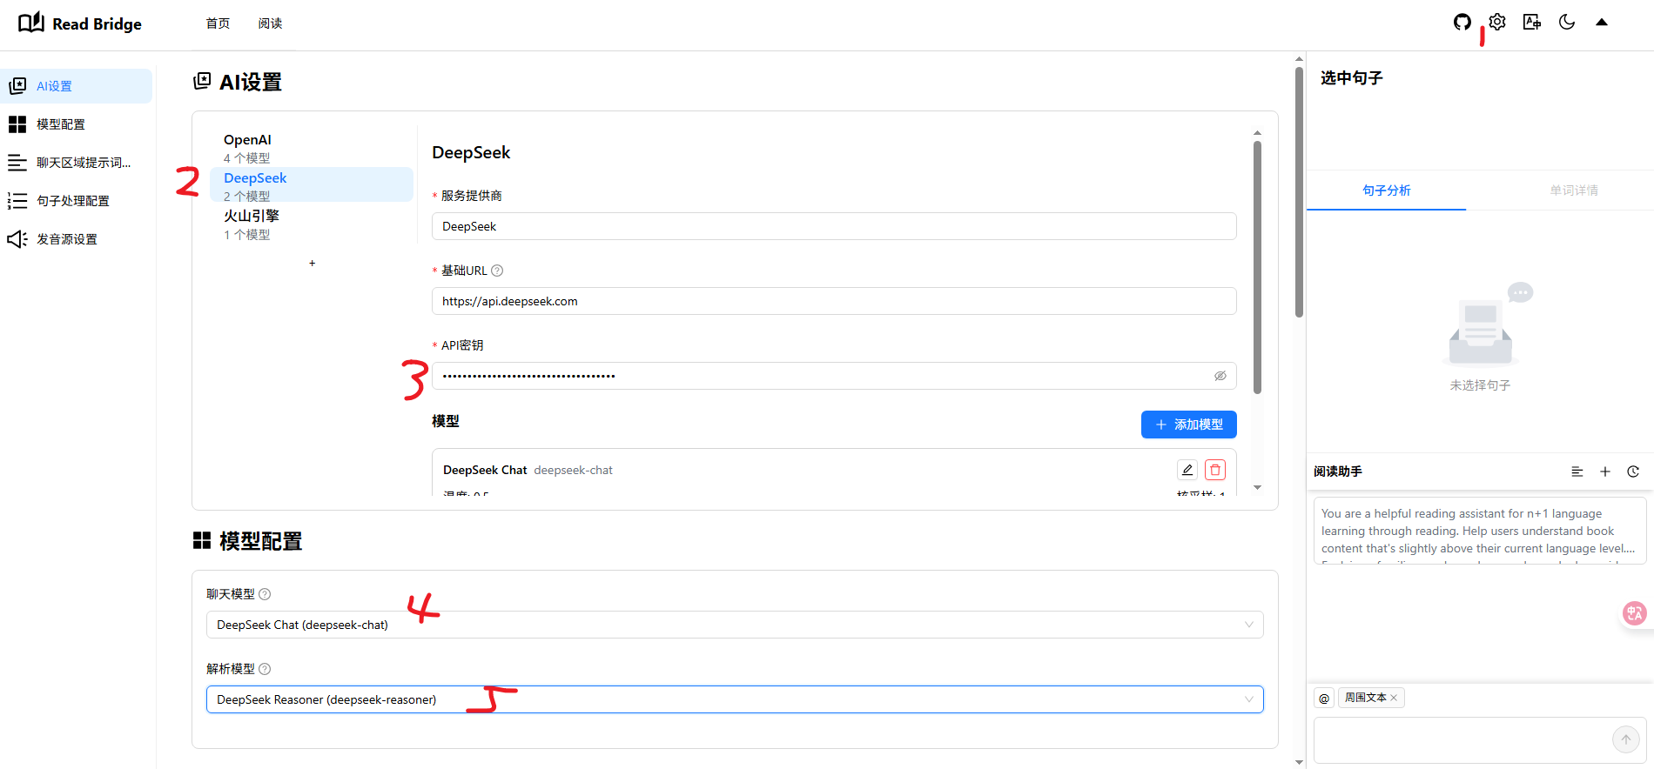Go to 发音源设置 in sidebar
This screenshot has width=1654, height=769.
coord(67,239)
